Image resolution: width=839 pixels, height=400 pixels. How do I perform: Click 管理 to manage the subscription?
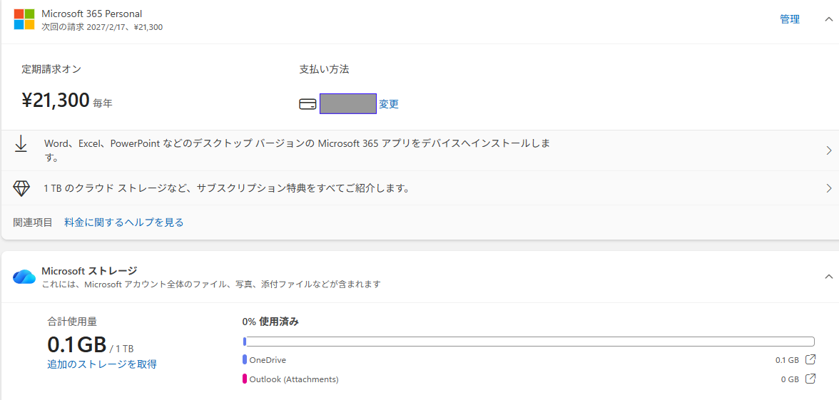point(790,19)
